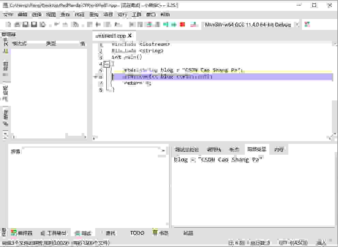Switch to the 调用栈 call stack tab
The height and width of the screenshot is (247, 338).
pyautogui.click(x=214, y=149)
